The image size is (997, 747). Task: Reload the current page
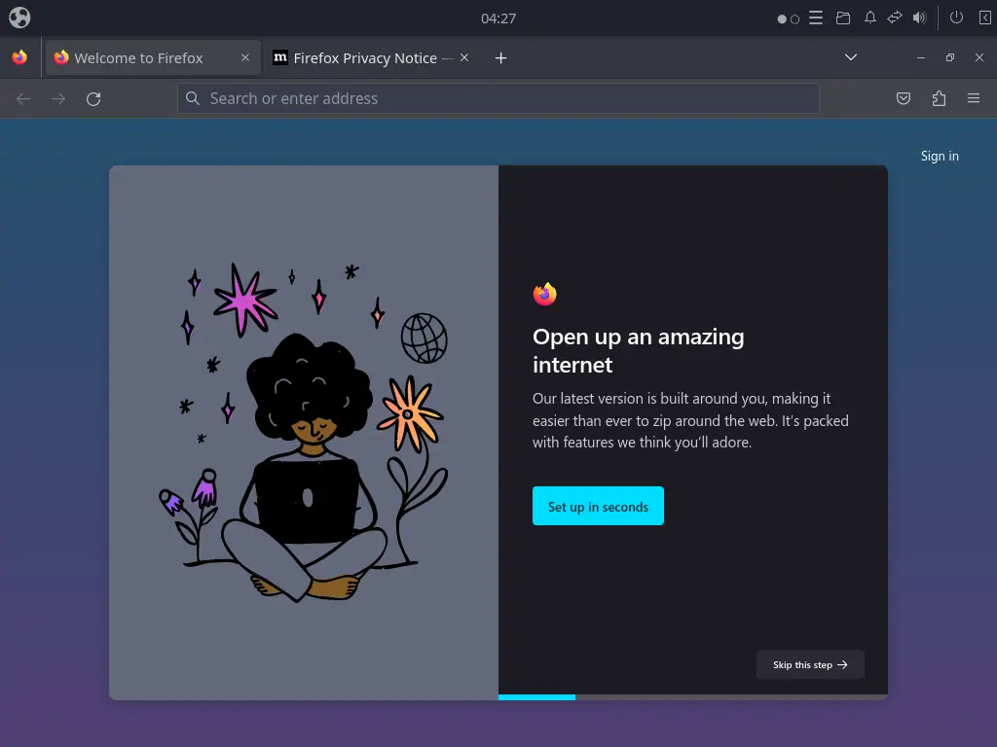click(x=93, y=98)
